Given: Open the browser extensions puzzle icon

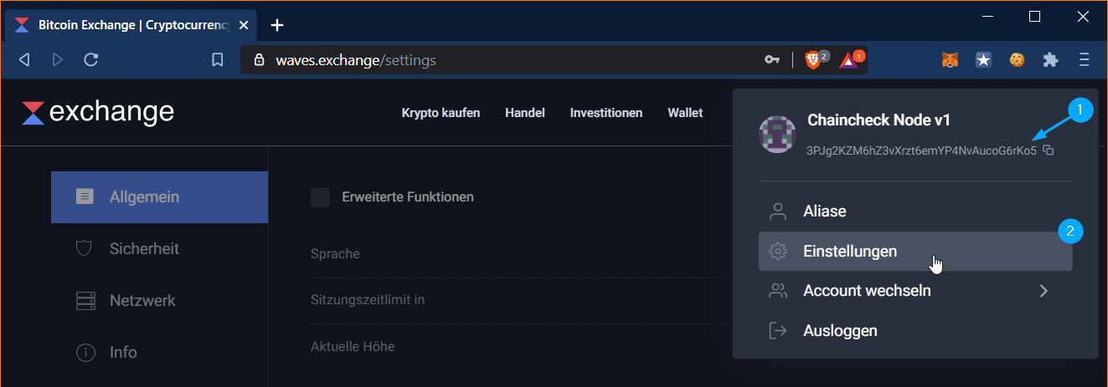Looking at the screenshot, I should coord(1050,60).
